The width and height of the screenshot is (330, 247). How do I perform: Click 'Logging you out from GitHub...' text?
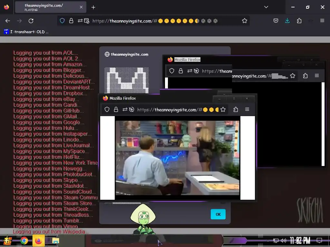pos(49,111)
